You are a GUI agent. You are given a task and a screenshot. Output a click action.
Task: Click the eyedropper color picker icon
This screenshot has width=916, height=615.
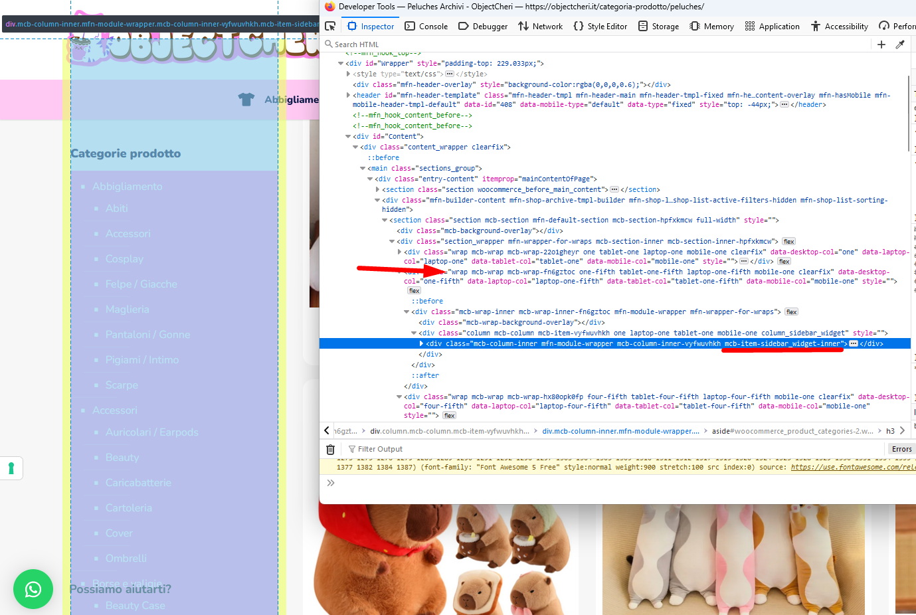[900, 44]
